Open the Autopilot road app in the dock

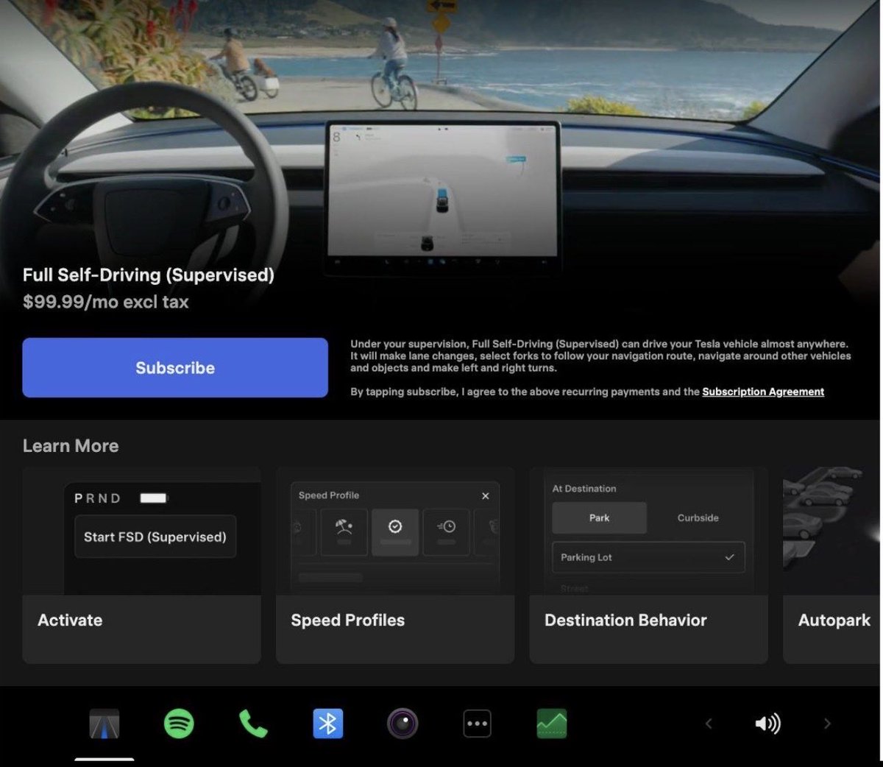click(x=104, y=724)
